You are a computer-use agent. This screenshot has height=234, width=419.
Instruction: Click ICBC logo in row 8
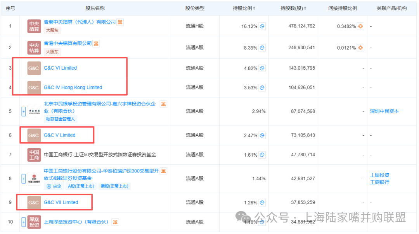(x=34, y=179)
